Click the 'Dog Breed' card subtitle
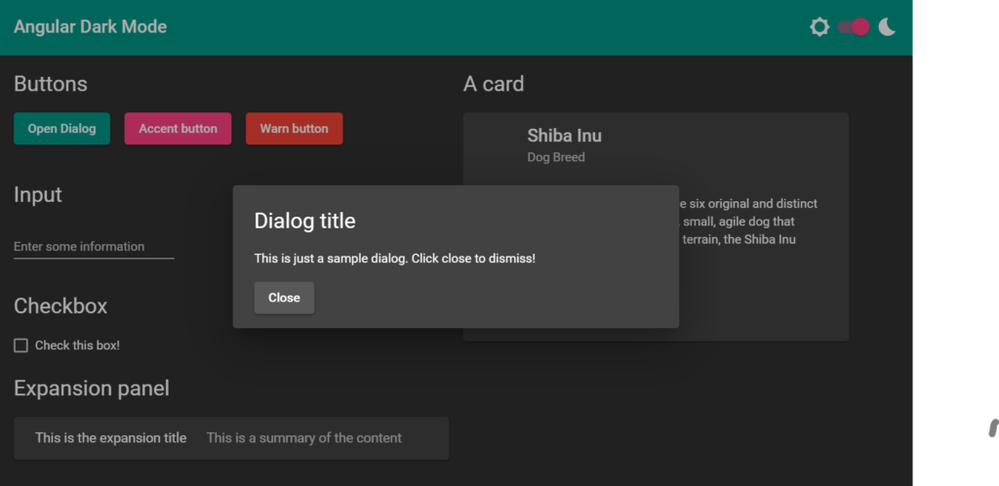The image size is (999, 486). [556, 157]
